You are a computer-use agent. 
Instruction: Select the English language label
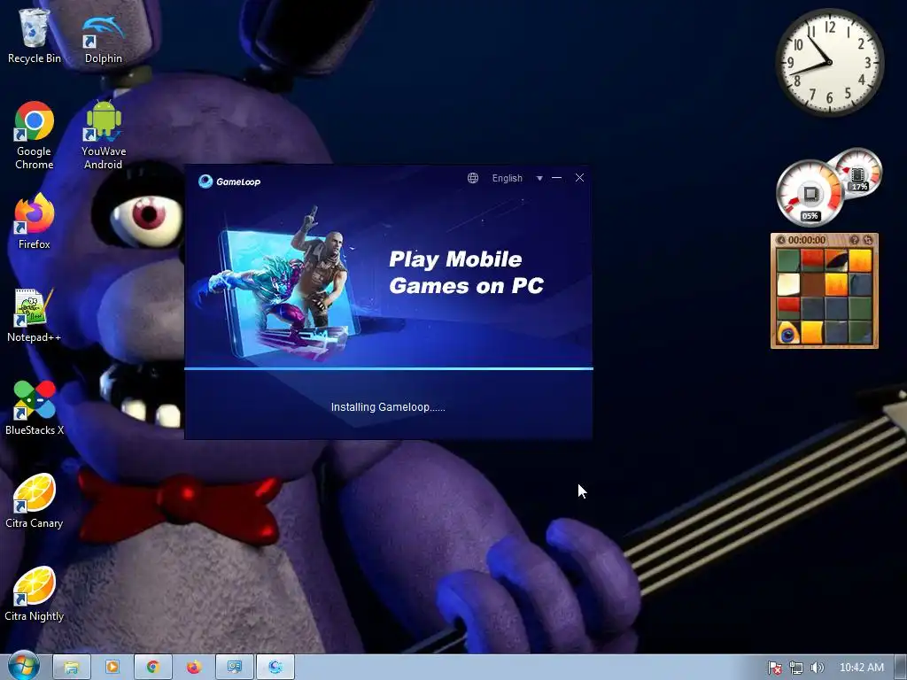(x=508, y=178)
